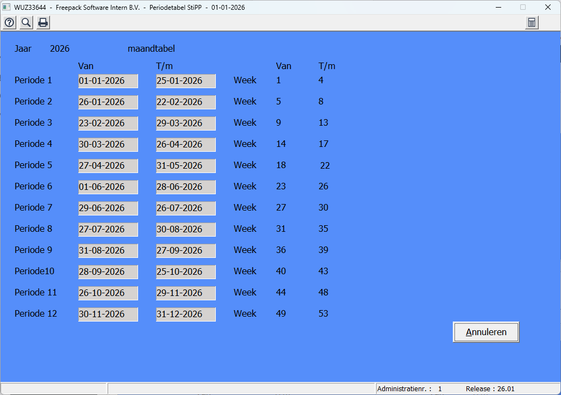Select Periode 12 T/m field 31-12-2026
This screenshot has height=395, width=561.
[185, 314]
